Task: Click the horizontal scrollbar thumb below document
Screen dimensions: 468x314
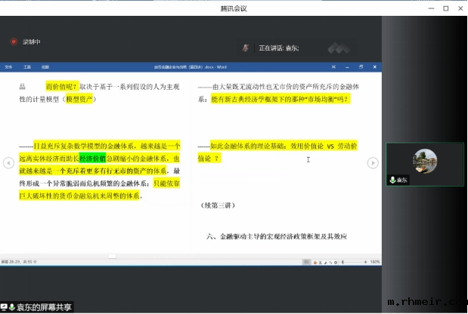Action: [112, 256]
